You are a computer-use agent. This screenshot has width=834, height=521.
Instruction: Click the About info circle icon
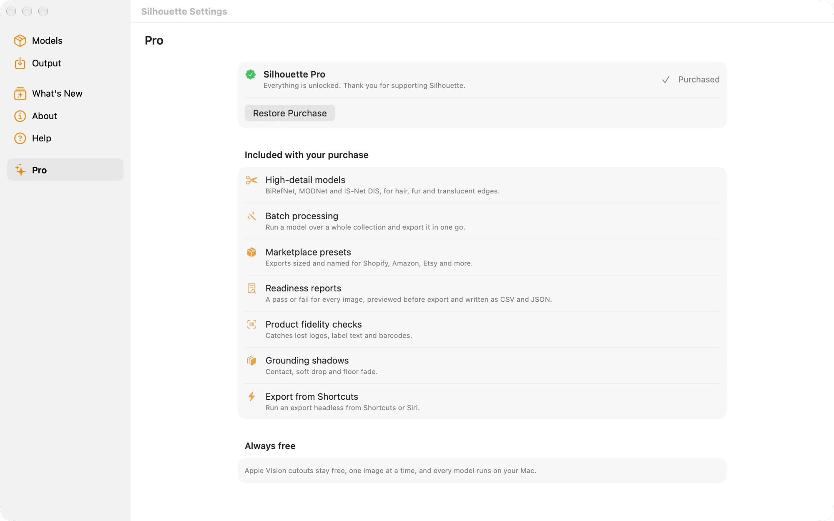click(x=20, y=116)
